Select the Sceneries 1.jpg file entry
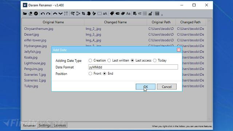The width and height of the screenshot is (233, 131). click(x=35, y=75)
